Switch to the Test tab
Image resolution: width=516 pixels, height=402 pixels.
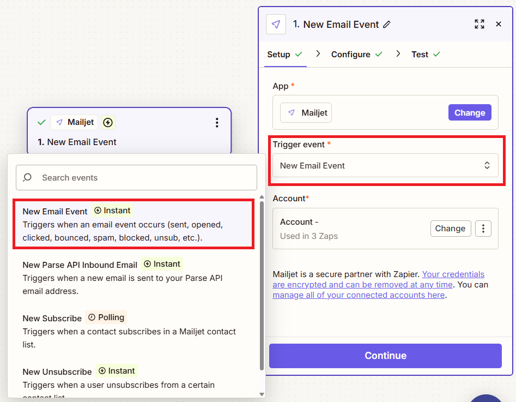point(426,55)
